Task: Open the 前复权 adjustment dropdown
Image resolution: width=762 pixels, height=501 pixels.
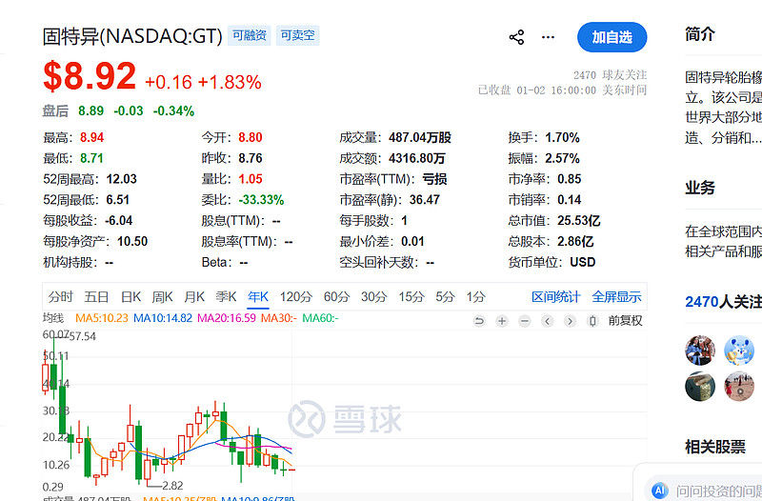Action: (x=625, y=321)
